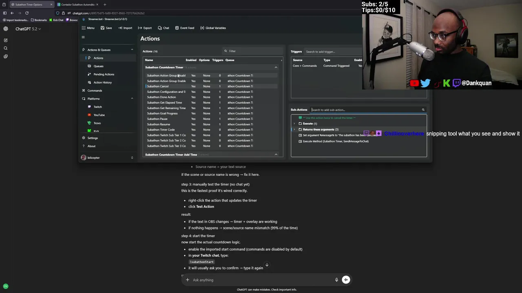The width and height of the screenshot is (522, 293).
Task: Expand the Execute (1) sub-action folder
Action: (x=294, y=124)
